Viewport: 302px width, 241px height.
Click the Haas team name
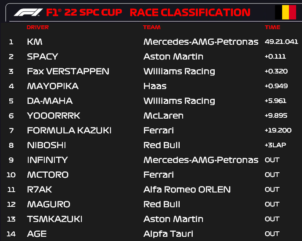click(x=155, y=86)
